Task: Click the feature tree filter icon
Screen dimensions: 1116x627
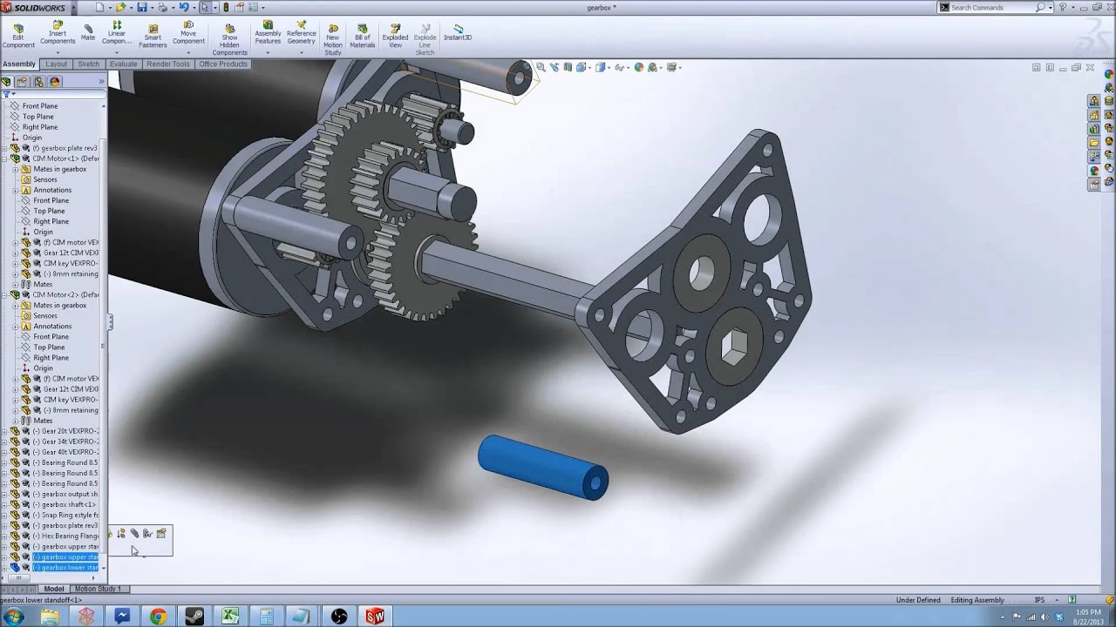Action: pyautogui.click(x=7, y=93)
